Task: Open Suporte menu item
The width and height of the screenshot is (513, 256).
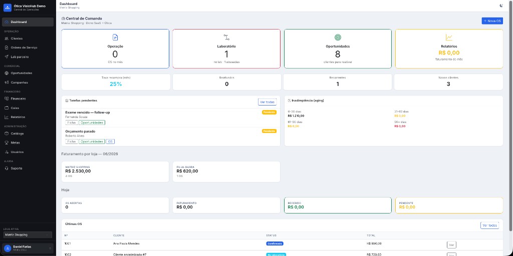Action: pyautogui.click(x=28, y=168)
